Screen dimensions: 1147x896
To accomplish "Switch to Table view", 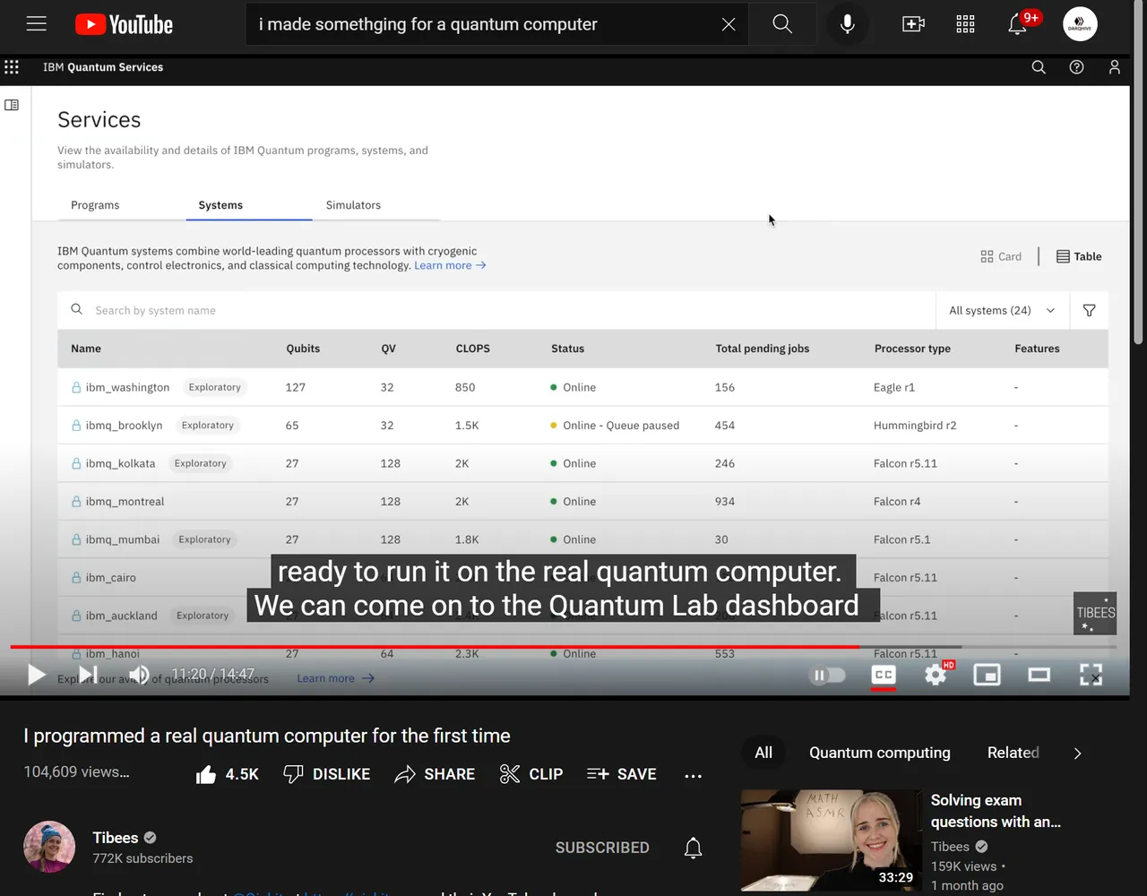I will [x=1079, y=256].
